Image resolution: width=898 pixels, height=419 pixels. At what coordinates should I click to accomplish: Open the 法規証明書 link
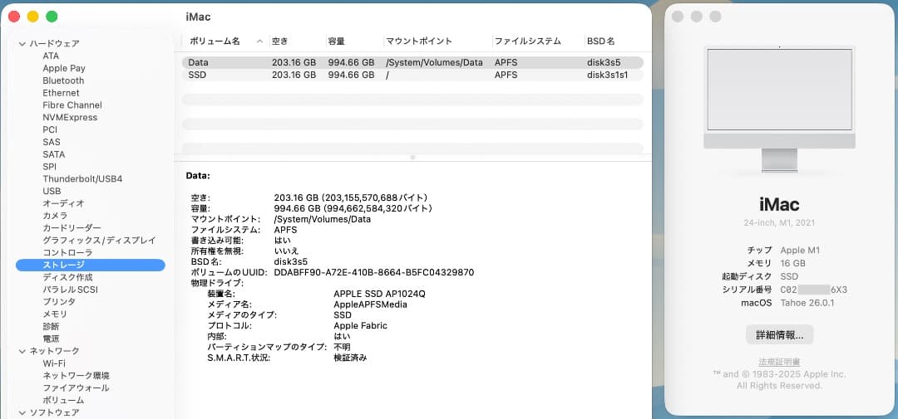point(779,363)
